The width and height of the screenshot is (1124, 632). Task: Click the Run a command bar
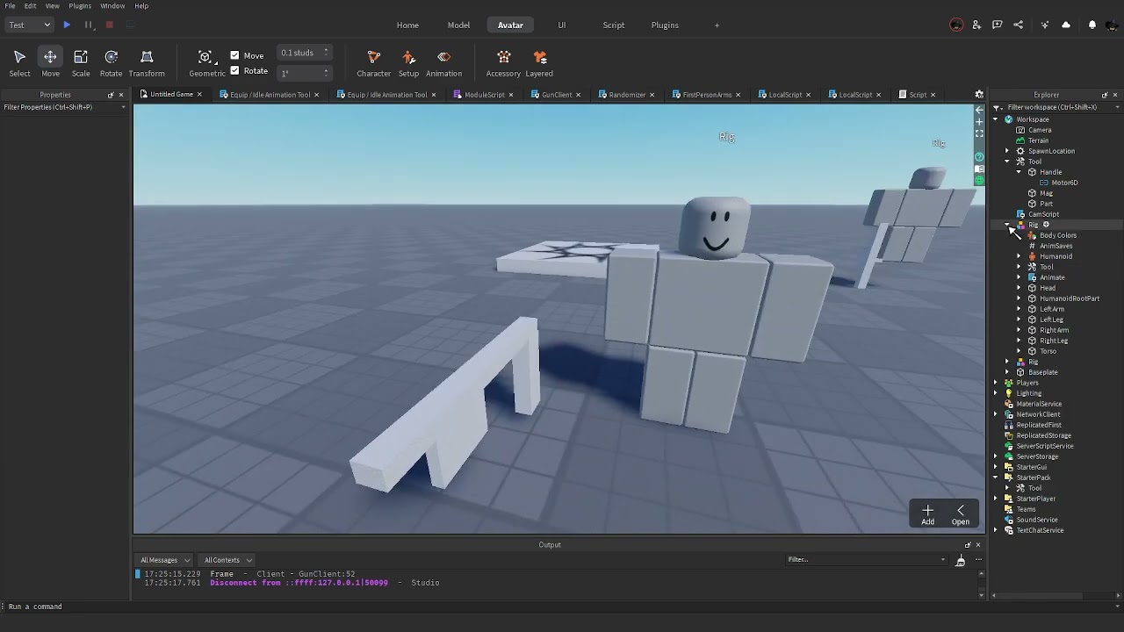pyautogui.click(x=562, y=606)
